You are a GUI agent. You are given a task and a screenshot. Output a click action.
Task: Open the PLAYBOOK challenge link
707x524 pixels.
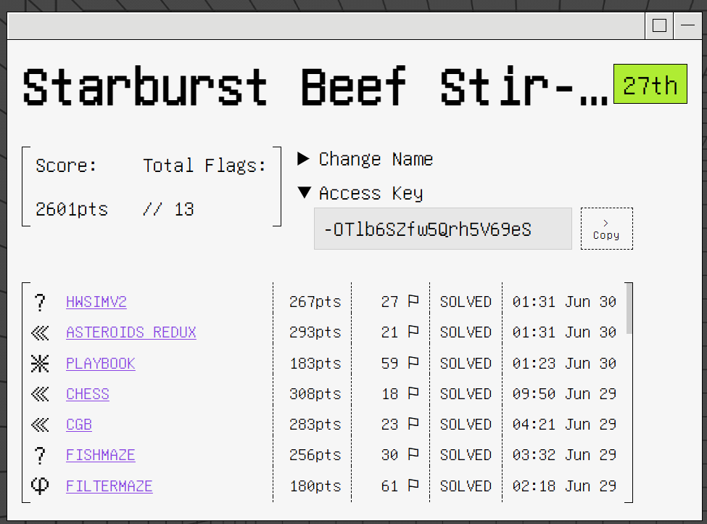[x=101, y=364]
